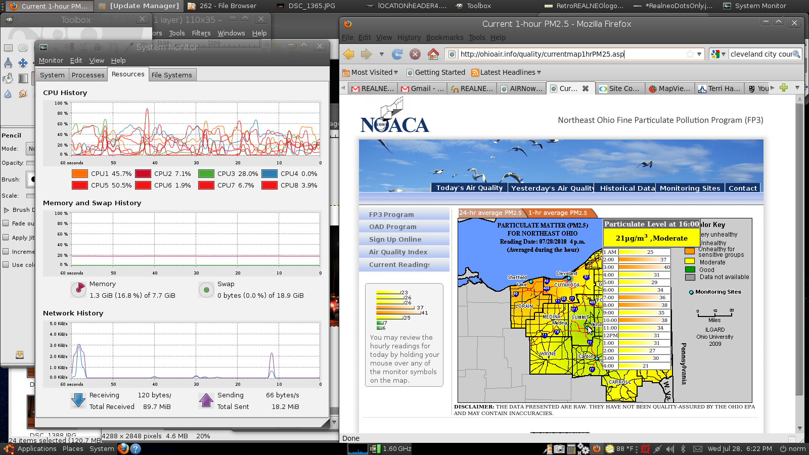Click CPU1 orange color swatch
The width and height of the screenshot is (809, 455).
tap(80, 173)
